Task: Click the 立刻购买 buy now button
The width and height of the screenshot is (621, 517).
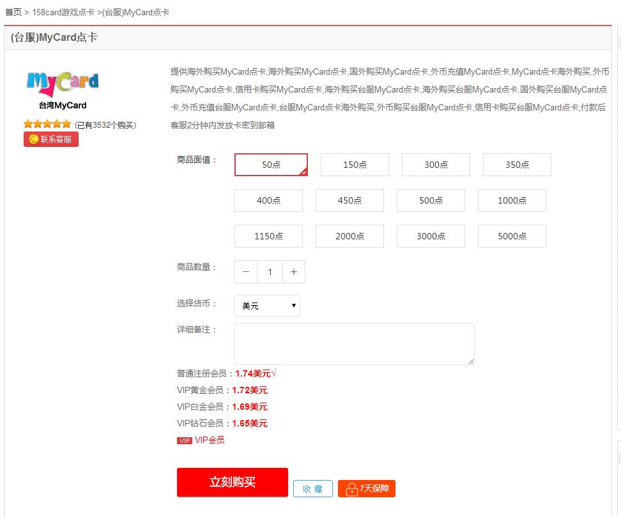Action: 233,482
